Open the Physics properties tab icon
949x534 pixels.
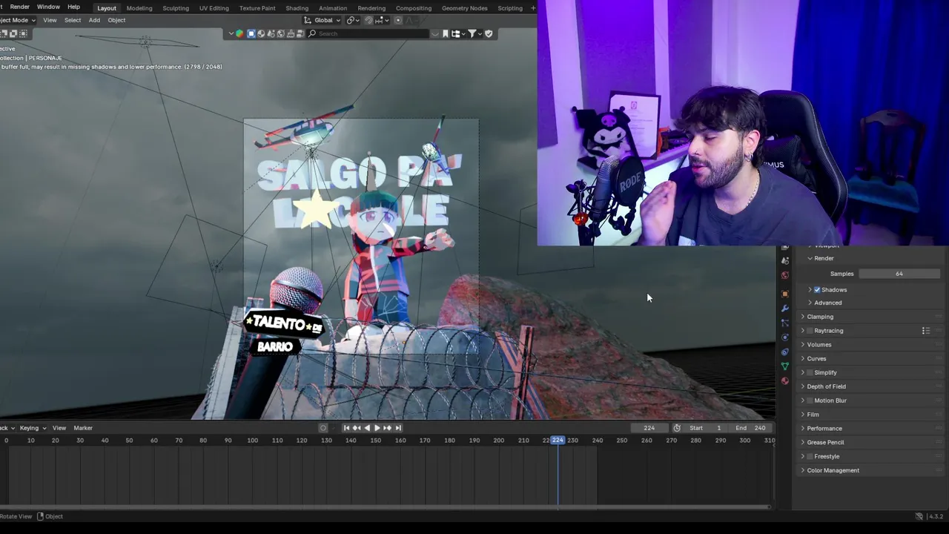(x=785, y=337)
